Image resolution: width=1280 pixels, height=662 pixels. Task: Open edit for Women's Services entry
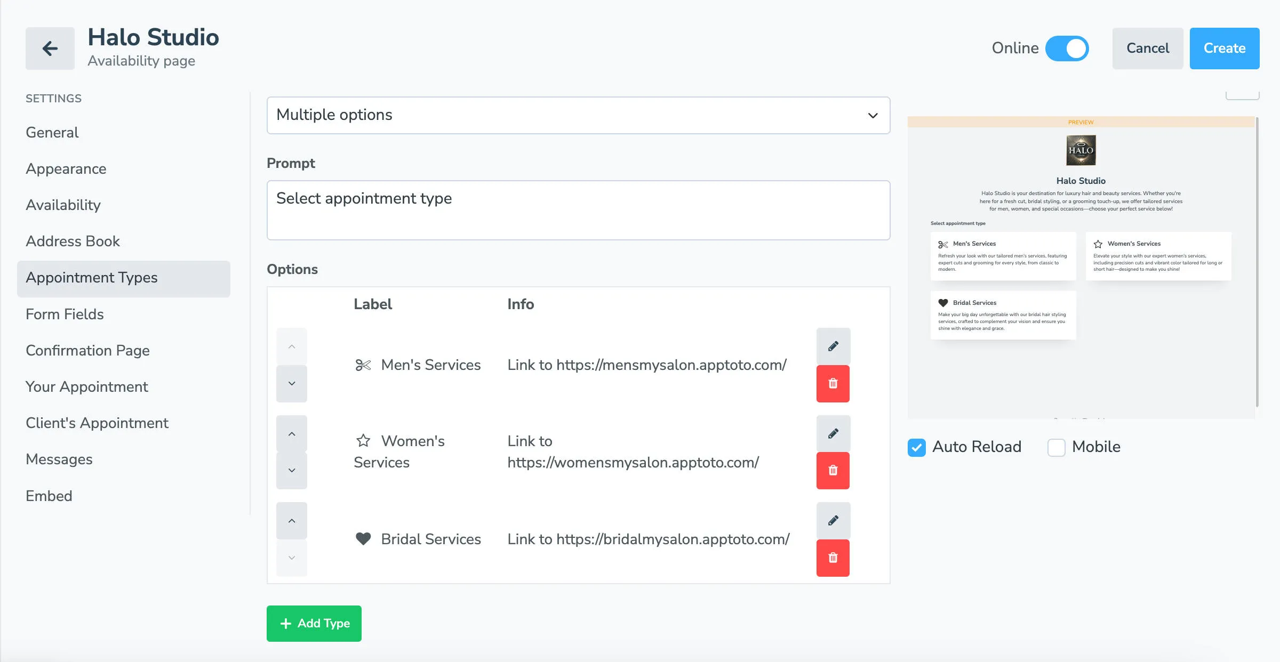coord(833,433)
